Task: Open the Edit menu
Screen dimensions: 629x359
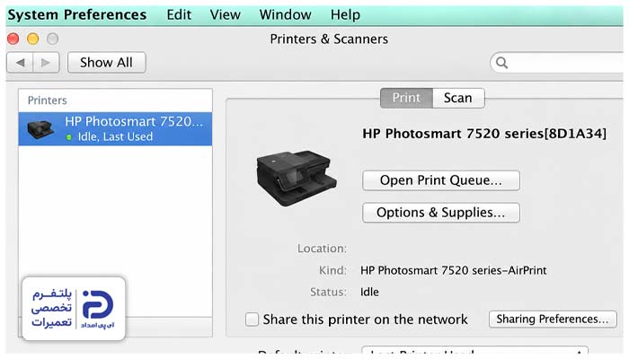Action: click(x=179, y=15)
